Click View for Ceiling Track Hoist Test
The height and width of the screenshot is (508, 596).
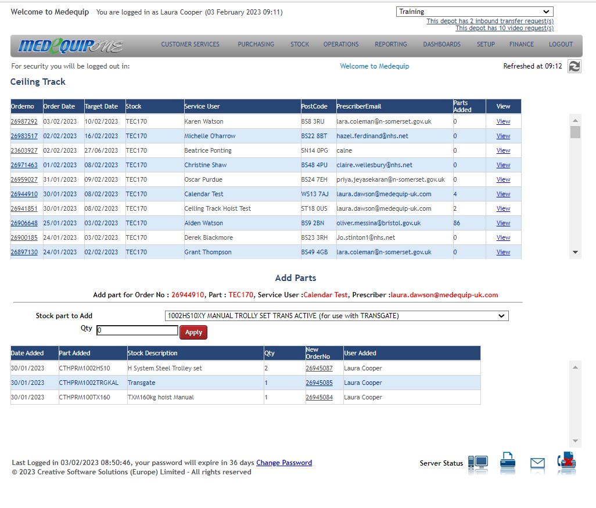coord(503,208)
